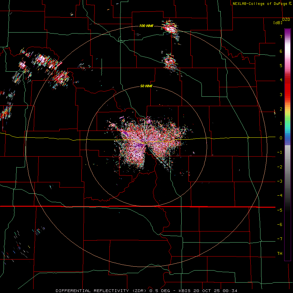Click the 4 value on dB scale
Viewport: 293px width, 293px height.
(281, 80)
